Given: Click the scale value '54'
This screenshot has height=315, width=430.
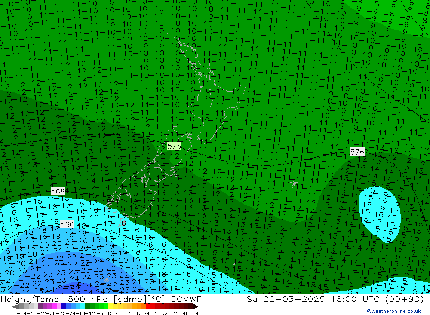Looking at the screenshot, I should 195,313.
